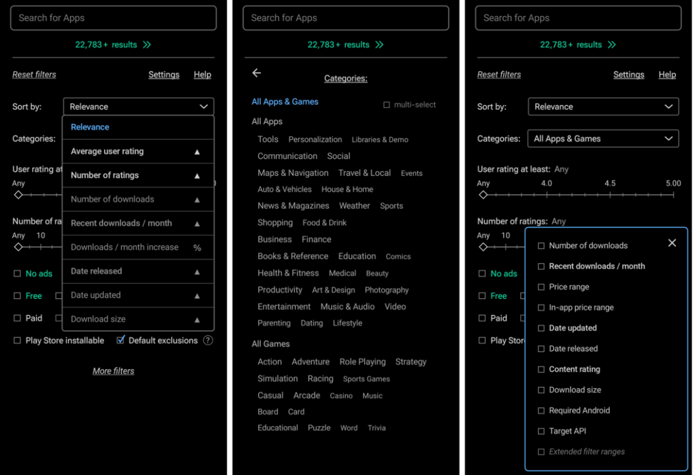Click user rating slider handle in right panel
The width and height of the screenshot is (694, 475).
point(483,195)
